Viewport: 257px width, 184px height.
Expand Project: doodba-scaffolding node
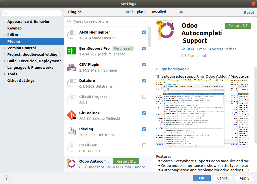pyautogui.click(x=5, y=54)
